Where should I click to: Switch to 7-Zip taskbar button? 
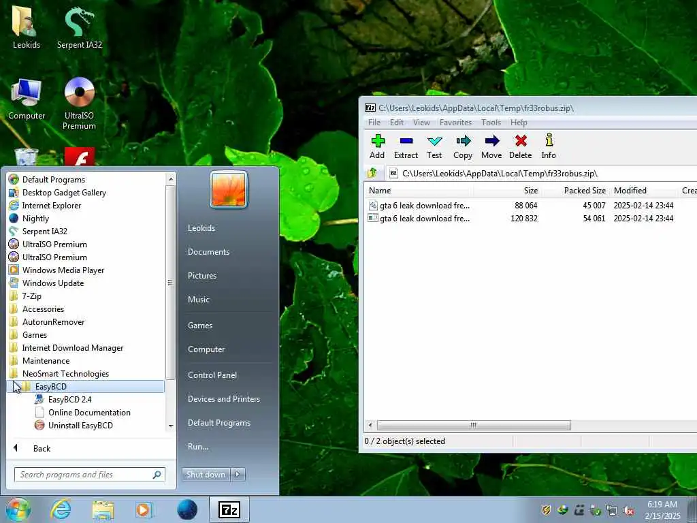[229, 509]
